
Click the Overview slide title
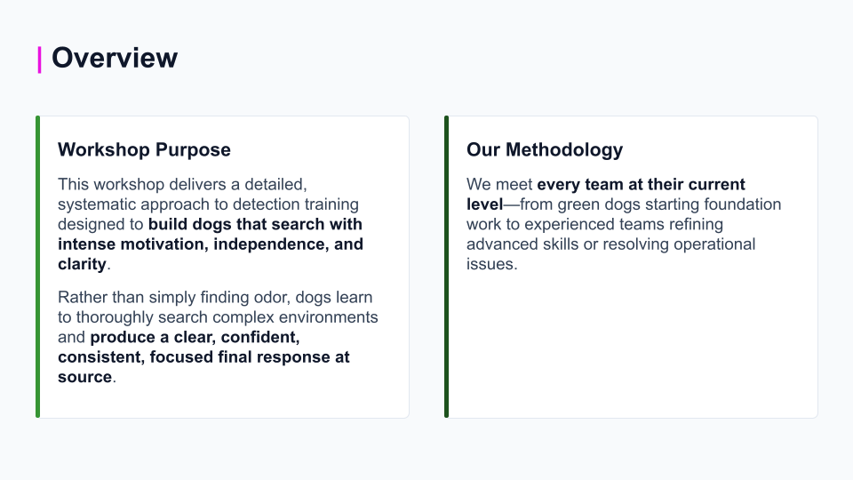115,58
